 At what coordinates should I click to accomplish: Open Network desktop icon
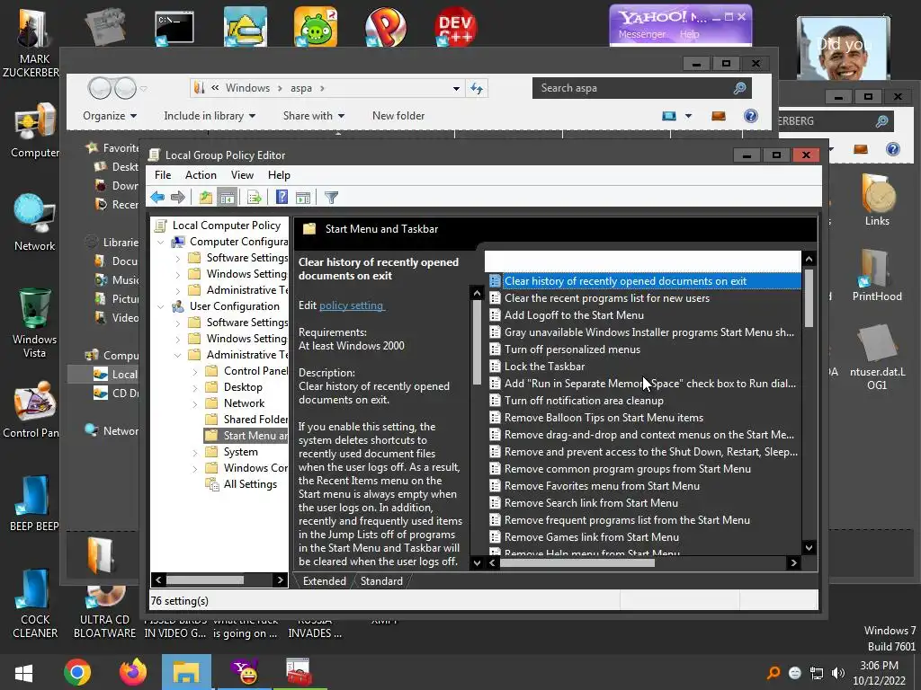35,223
